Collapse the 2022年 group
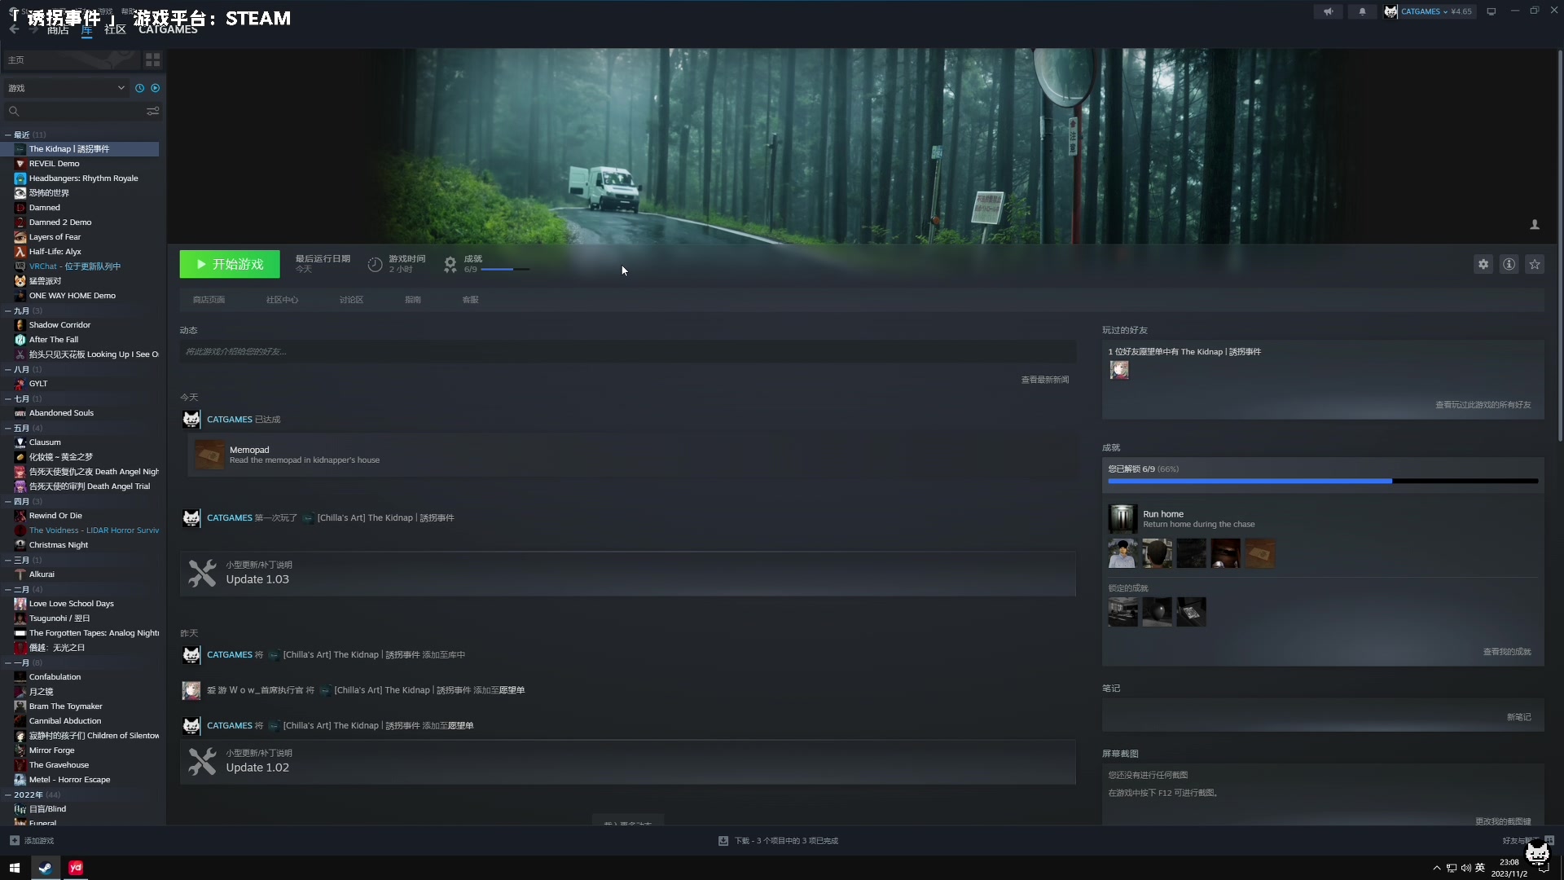This screenshot has width=1564, height=880. coord(8,794)
